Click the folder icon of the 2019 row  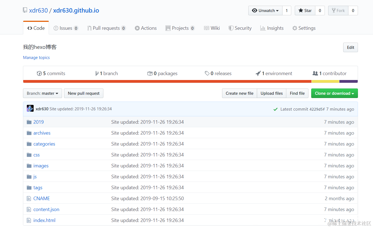[x=29, y=122]
